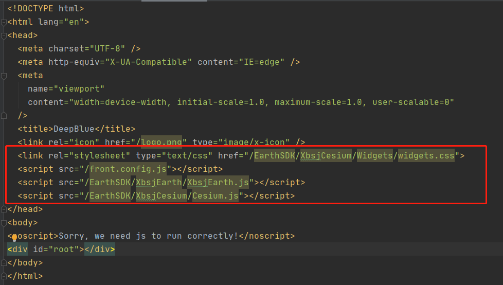Click DeepBlue inside the title tag
The width and height of the screenshot is (503, 285).
pyautogui.click(x=74, y=129)
